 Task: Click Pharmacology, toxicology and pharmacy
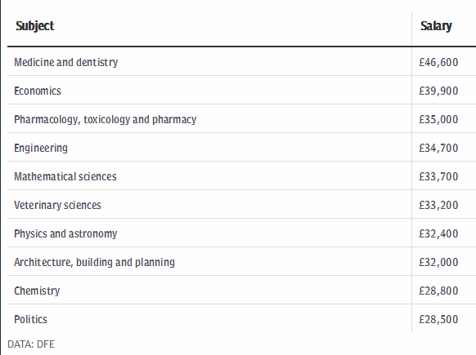pyautogui.click(x=105, y=120)
